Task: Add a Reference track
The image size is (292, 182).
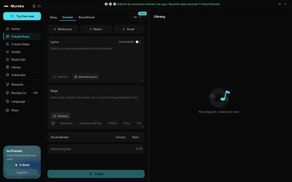Action: click(63, 29)
